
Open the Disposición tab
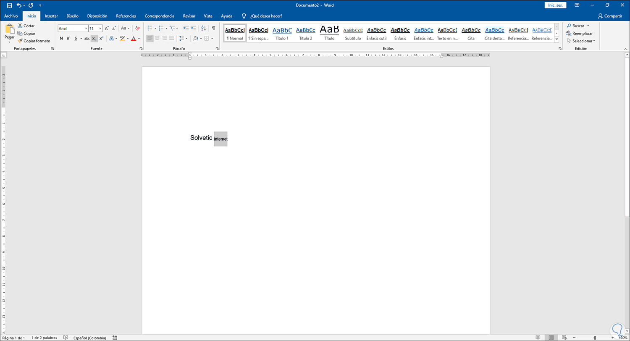[x=97, y=16]
